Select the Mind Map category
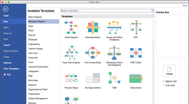189x104 pixels. click(x=44, y=80)
